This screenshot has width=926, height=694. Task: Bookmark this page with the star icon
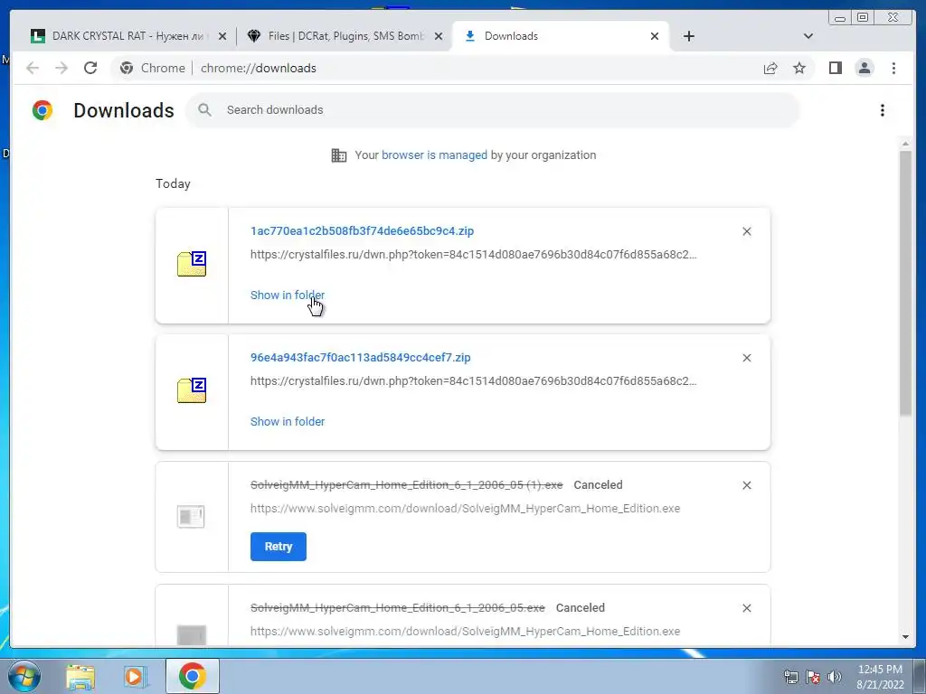(799, 68)
